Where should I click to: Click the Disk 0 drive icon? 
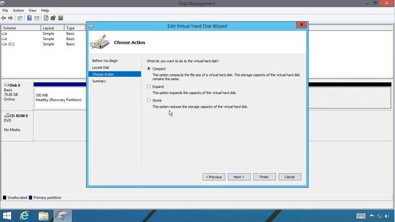coord(7,85)
